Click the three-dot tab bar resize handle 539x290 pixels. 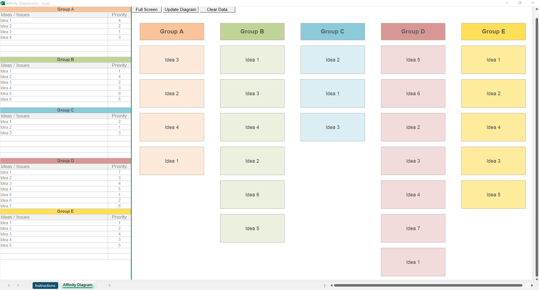(325, 286)
